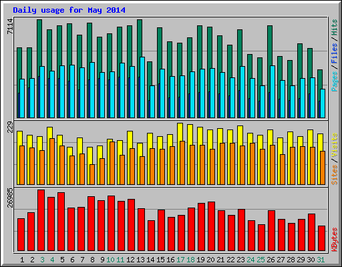
Task: Click the KBytes legend label
Action: tap(335, 240)
